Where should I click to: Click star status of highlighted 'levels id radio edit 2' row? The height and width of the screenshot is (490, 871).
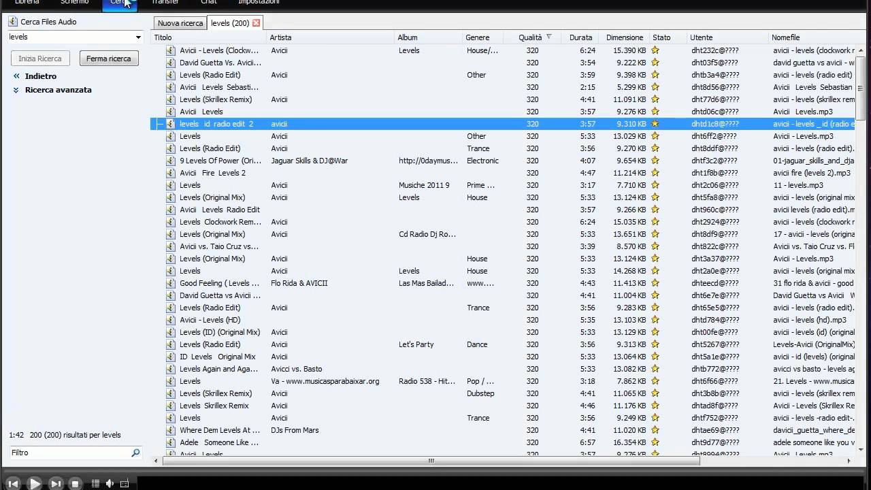655,124
